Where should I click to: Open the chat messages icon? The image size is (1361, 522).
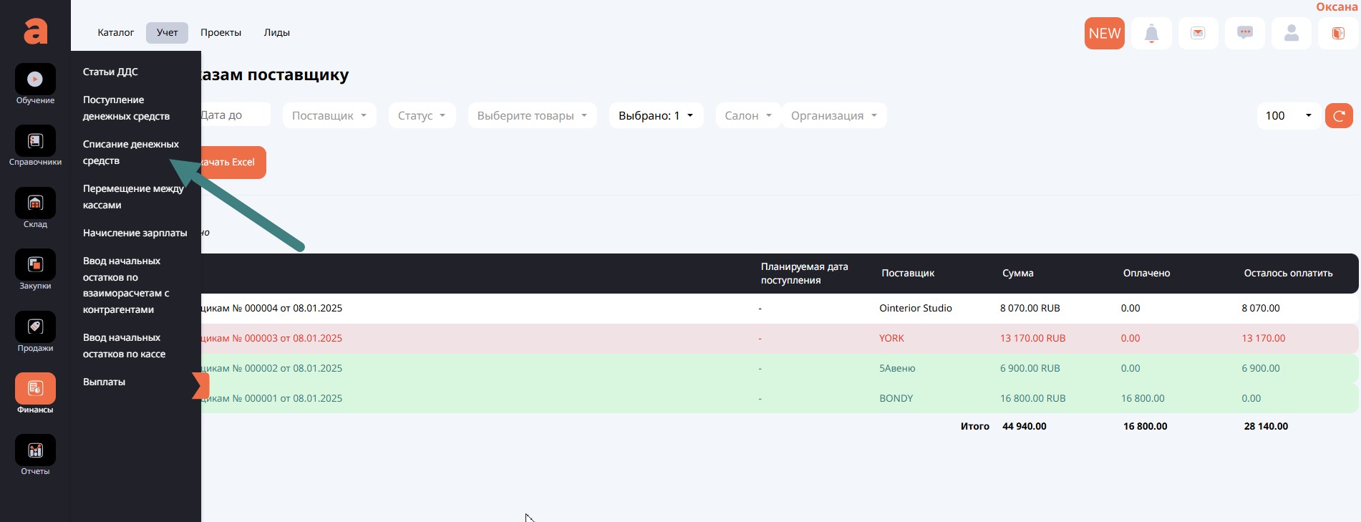(x=1245, y=34)
